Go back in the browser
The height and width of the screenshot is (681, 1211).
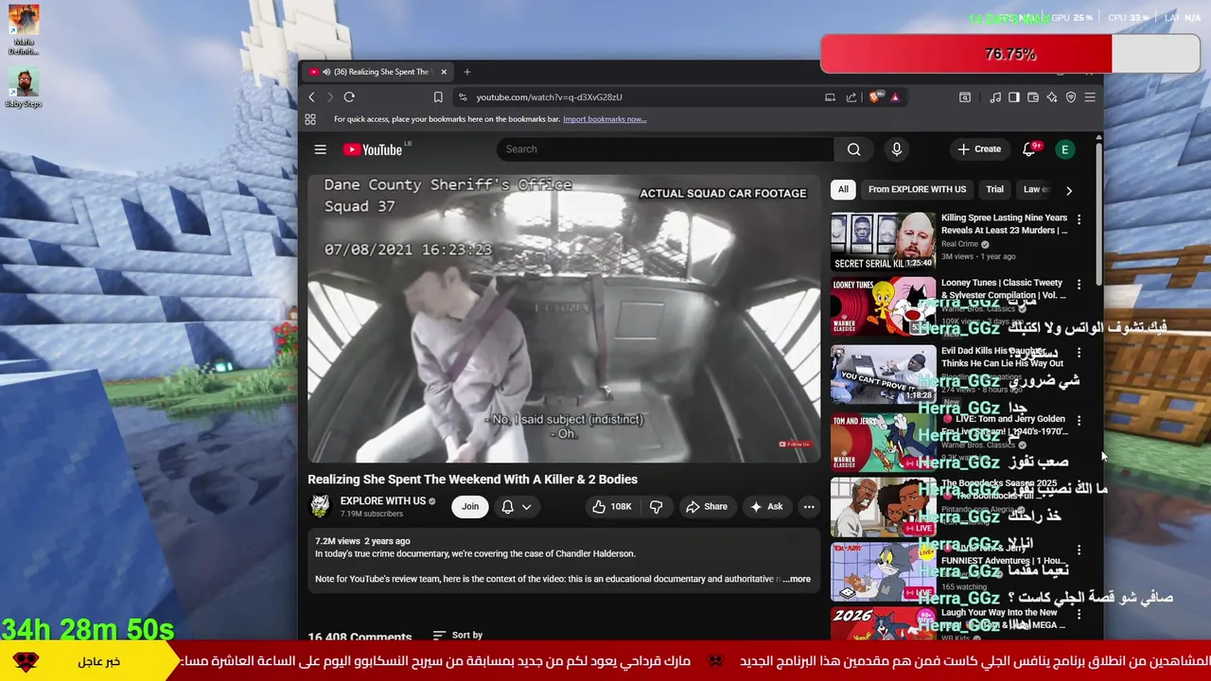pyautogui.click(x=311, y=97)
